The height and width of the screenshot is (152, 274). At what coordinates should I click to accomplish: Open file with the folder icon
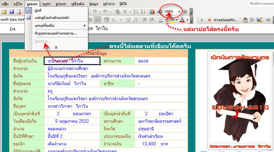coord(5,12)
